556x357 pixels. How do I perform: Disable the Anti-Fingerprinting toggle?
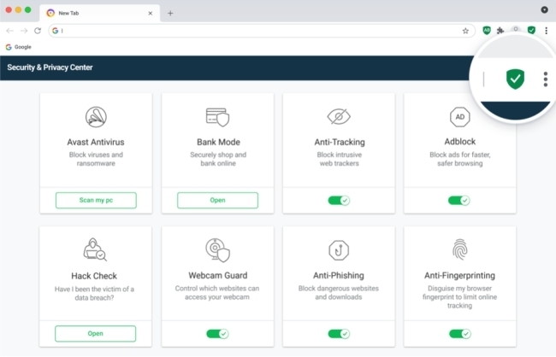pos(460,333)
